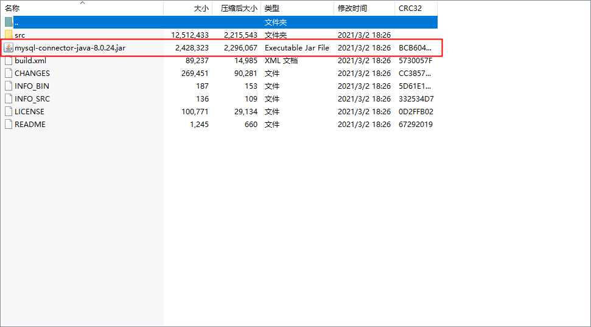
Task: Click the compressed size 660
Action: (251, 125)
